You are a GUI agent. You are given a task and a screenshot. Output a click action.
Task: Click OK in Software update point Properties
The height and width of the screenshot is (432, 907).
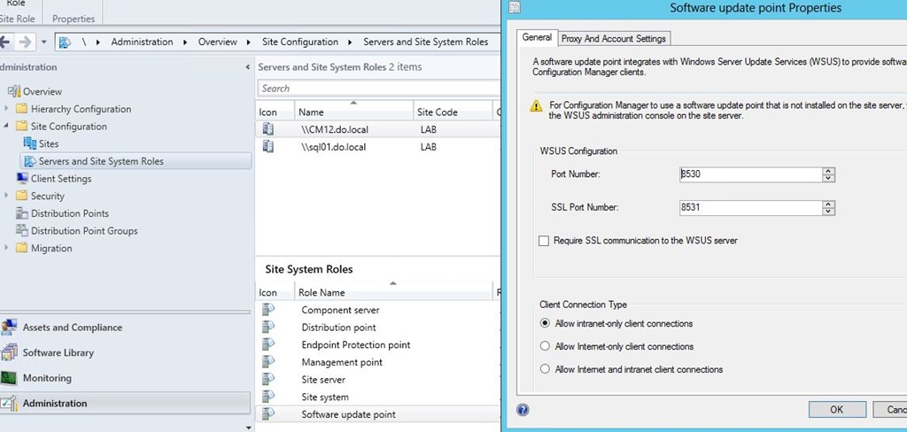[836, 410]
